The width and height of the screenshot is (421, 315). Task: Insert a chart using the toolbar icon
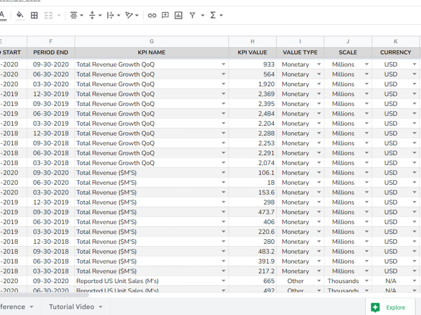[x=178, y=15]
